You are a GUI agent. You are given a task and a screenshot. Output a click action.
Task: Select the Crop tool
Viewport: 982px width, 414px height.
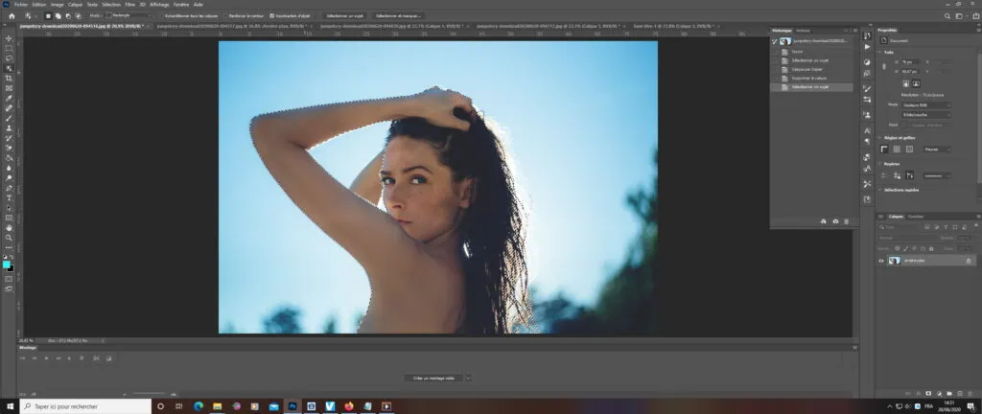point(9,78)
